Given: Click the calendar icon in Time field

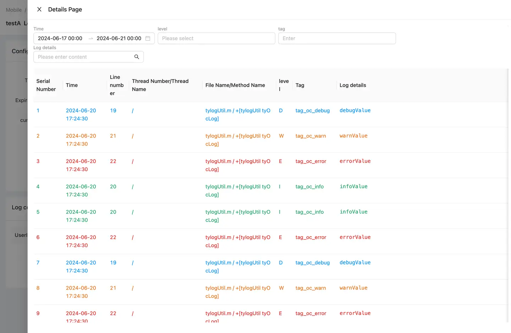Looking at the screenshot, I should click(x=148, y=38).
